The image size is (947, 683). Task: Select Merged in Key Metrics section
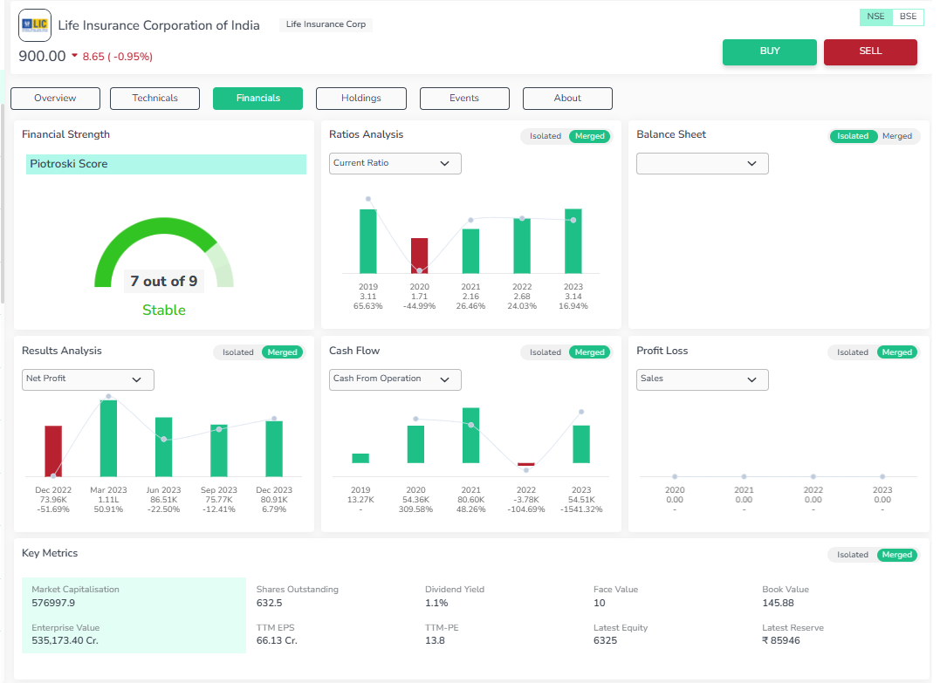897,555
